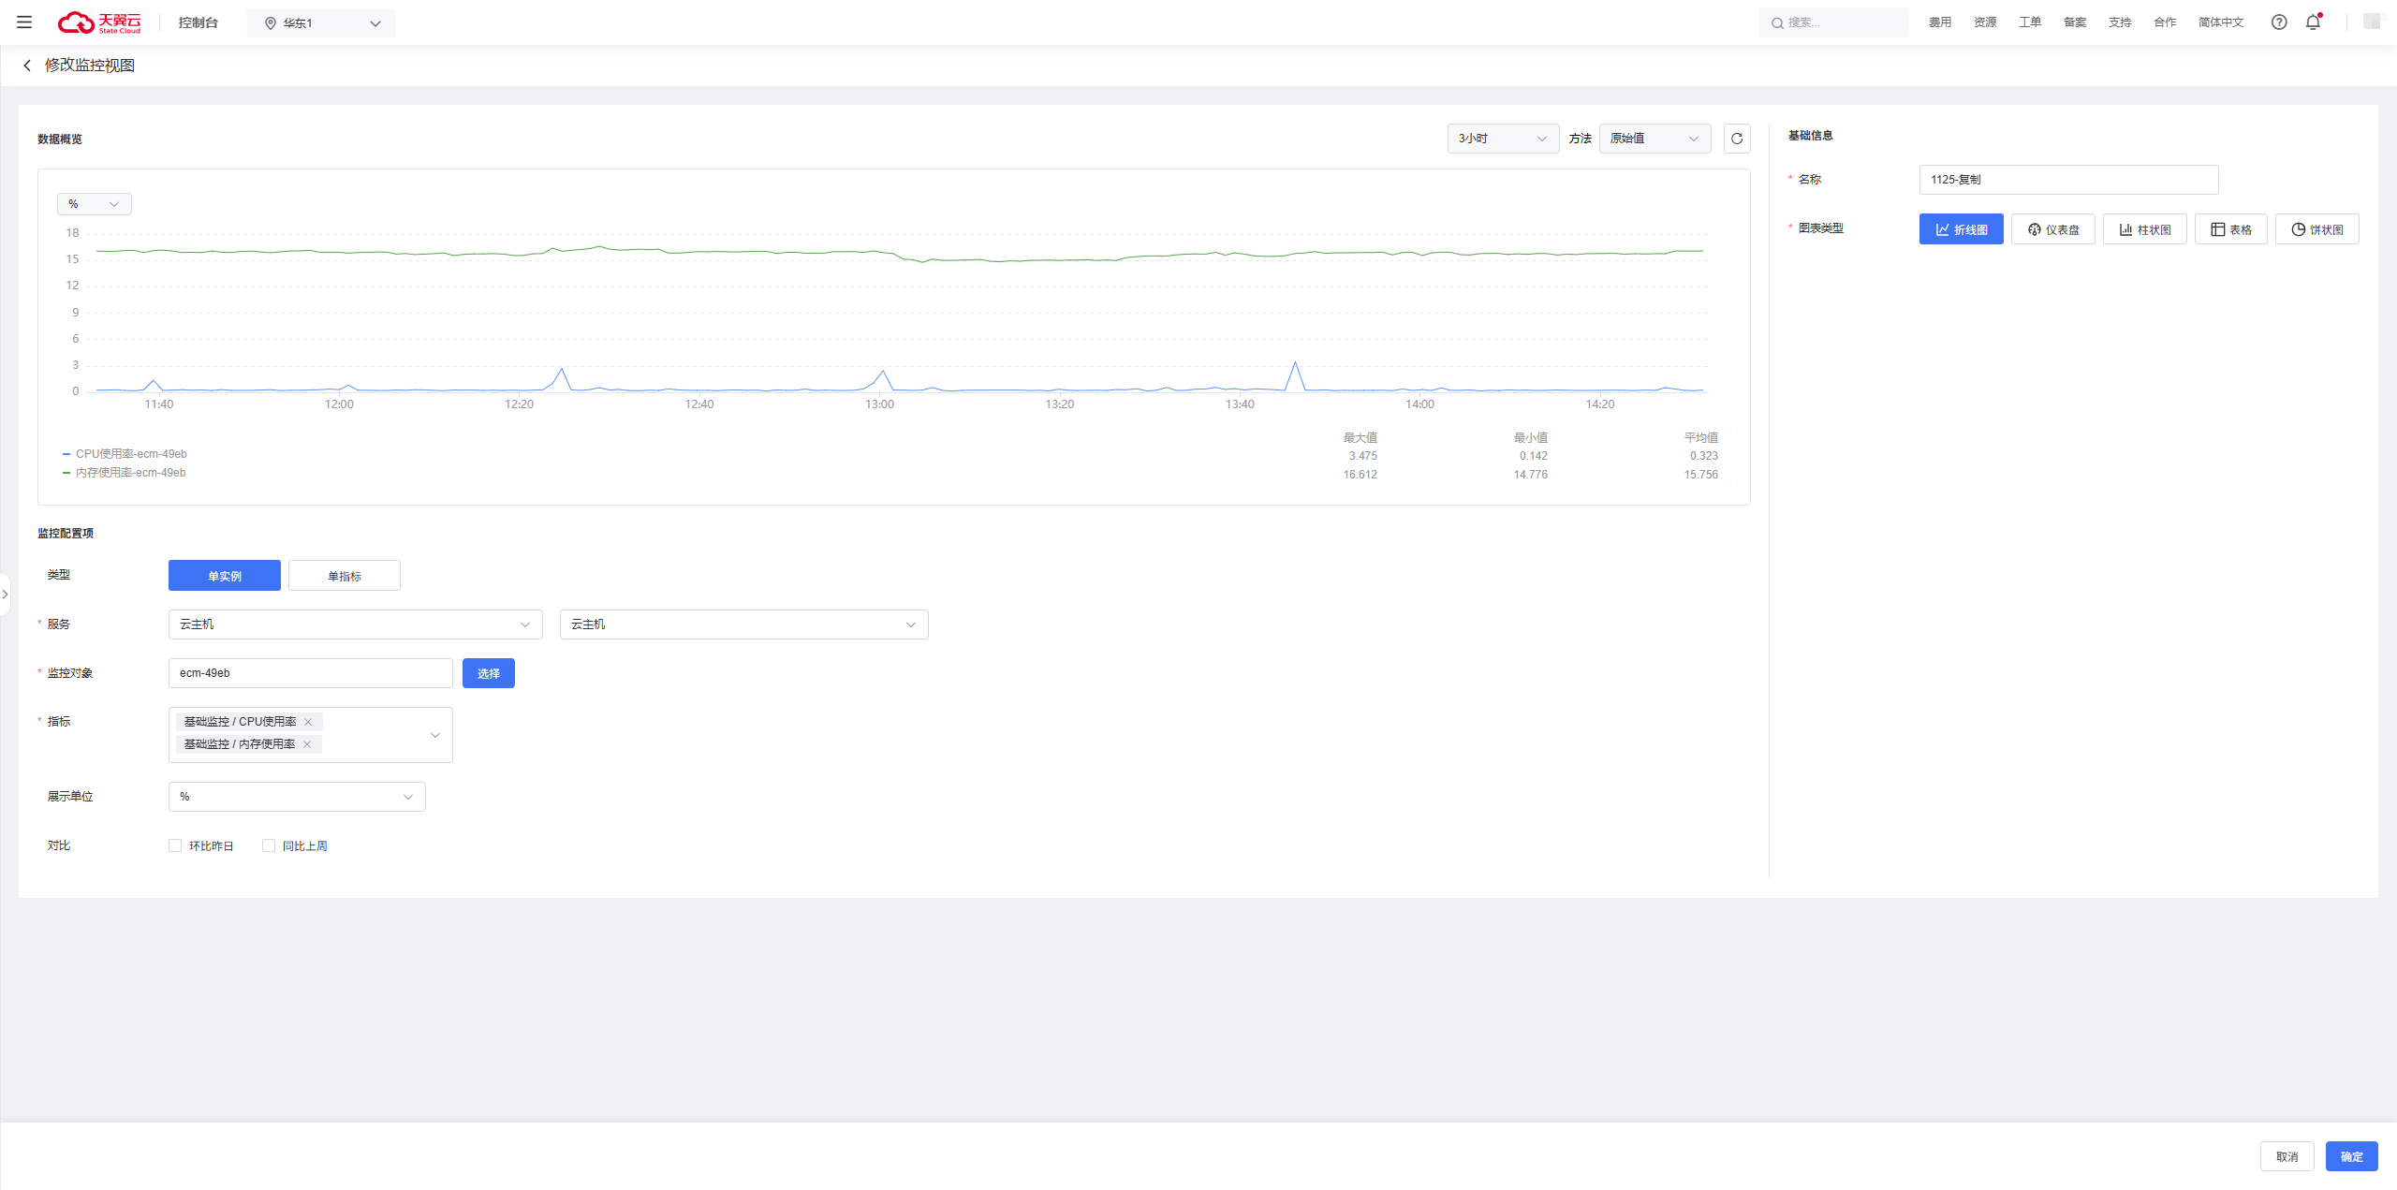This screenshot has width=2397, height=1190.
Task: Select the 柱状图 bar chart type
Action: [x=2144, y=229]
